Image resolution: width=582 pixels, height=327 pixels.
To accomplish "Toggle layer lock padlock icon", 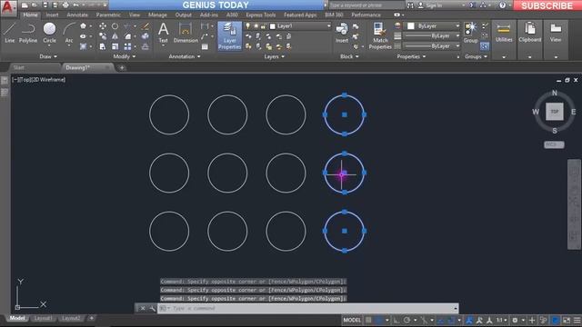I will click(263, 26).
